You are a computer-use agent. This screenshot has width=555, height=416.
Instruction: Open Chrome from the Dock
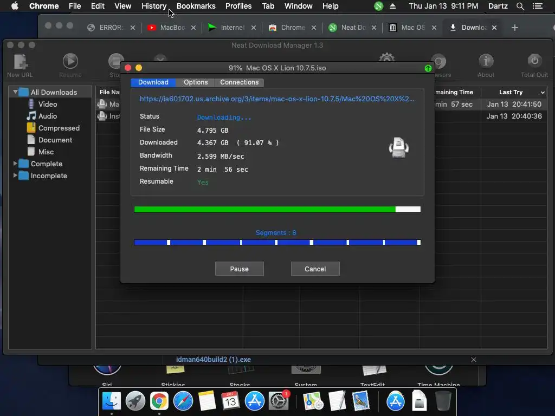click(x=159, y=401)
